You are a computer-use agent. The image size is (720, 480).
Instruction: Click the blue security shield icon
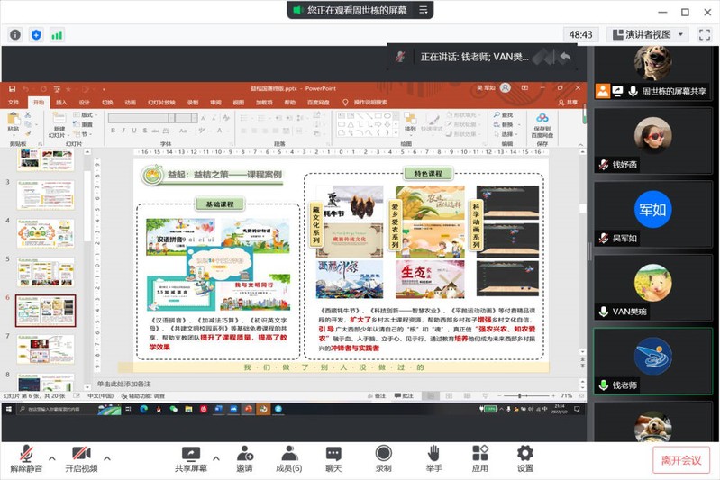click(36, 34)
